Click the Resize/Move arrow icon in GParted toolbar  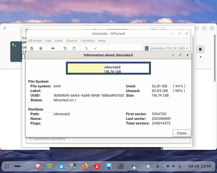pos(53,48)
